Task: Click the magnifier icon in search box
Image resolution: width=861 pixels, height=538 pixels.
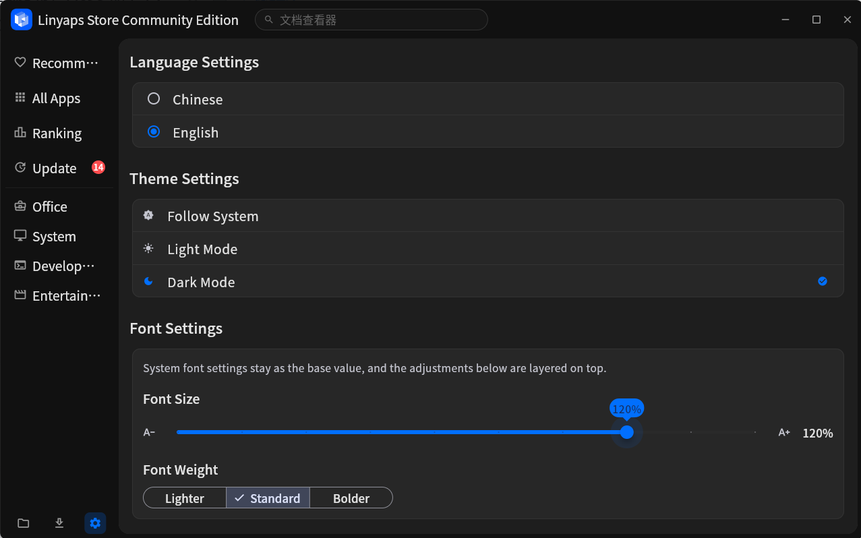Action: click(269, 20)
